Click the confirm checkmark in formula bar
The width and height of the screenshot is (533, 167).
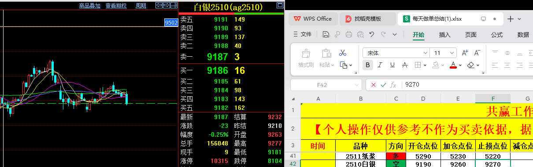click(383, 85)
